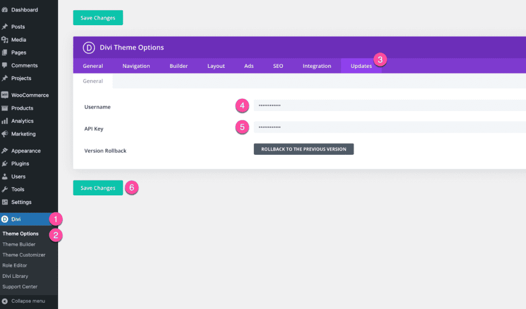Click the Version Rollback label
526x309 pixels.
105,151
